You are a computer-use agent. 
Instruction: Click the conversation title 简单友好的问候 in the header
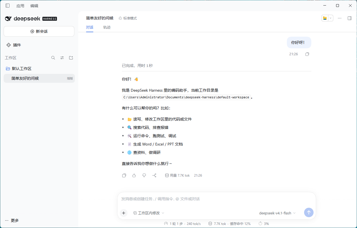100,18
